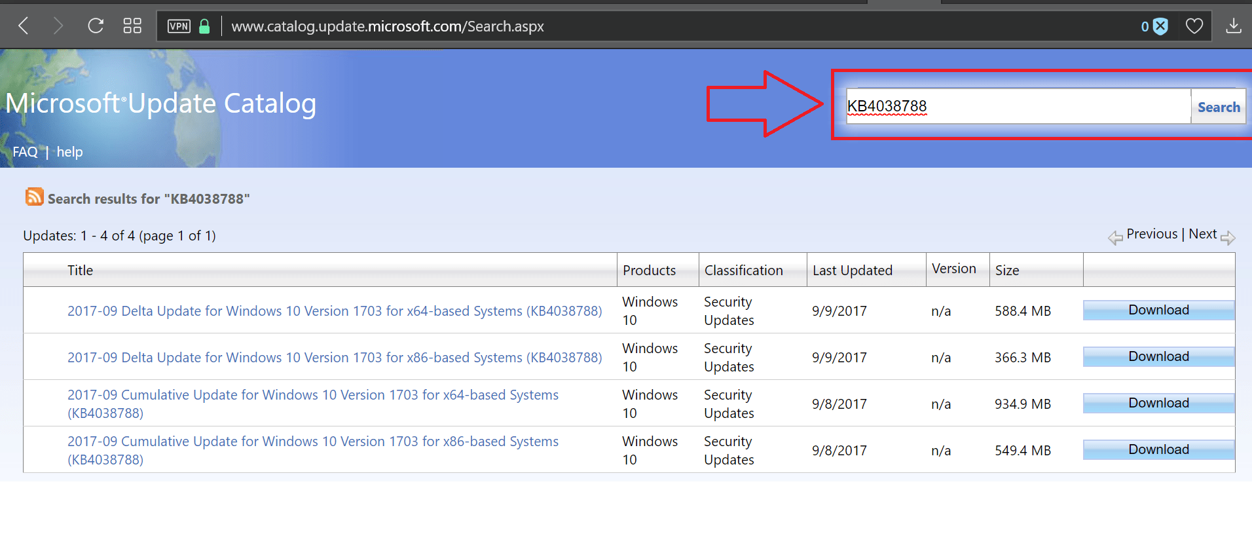The height and width of the screenshot is (547, 1252).
Task: Go forward in browser history
Action: click(x=58, y=26)
